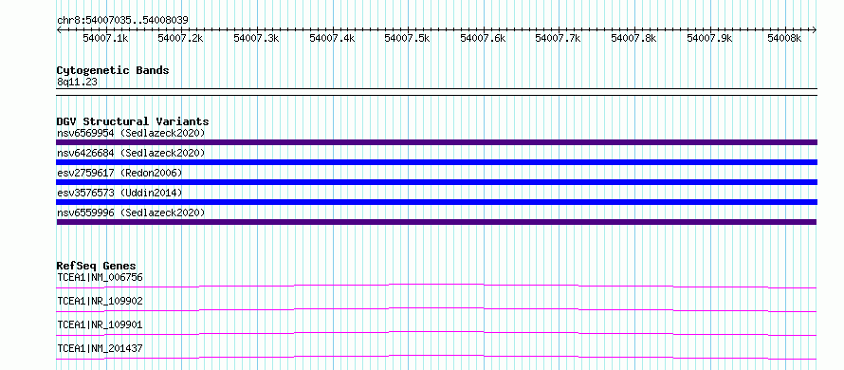
Task: Open the esv2759617 (Redon2006) variant label
Action: (x=119, y=173)
